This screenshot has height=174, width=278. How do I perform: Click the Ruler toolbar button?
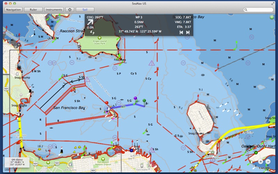click(33, 10)
